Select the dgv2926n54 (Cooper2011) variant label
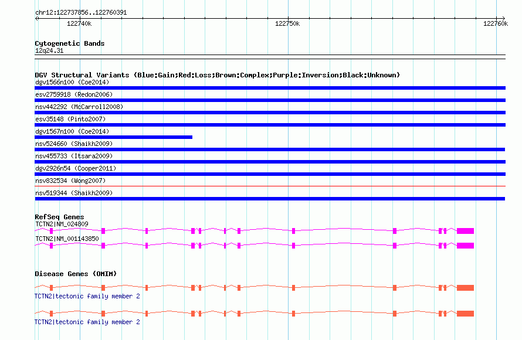 point(76,168)
